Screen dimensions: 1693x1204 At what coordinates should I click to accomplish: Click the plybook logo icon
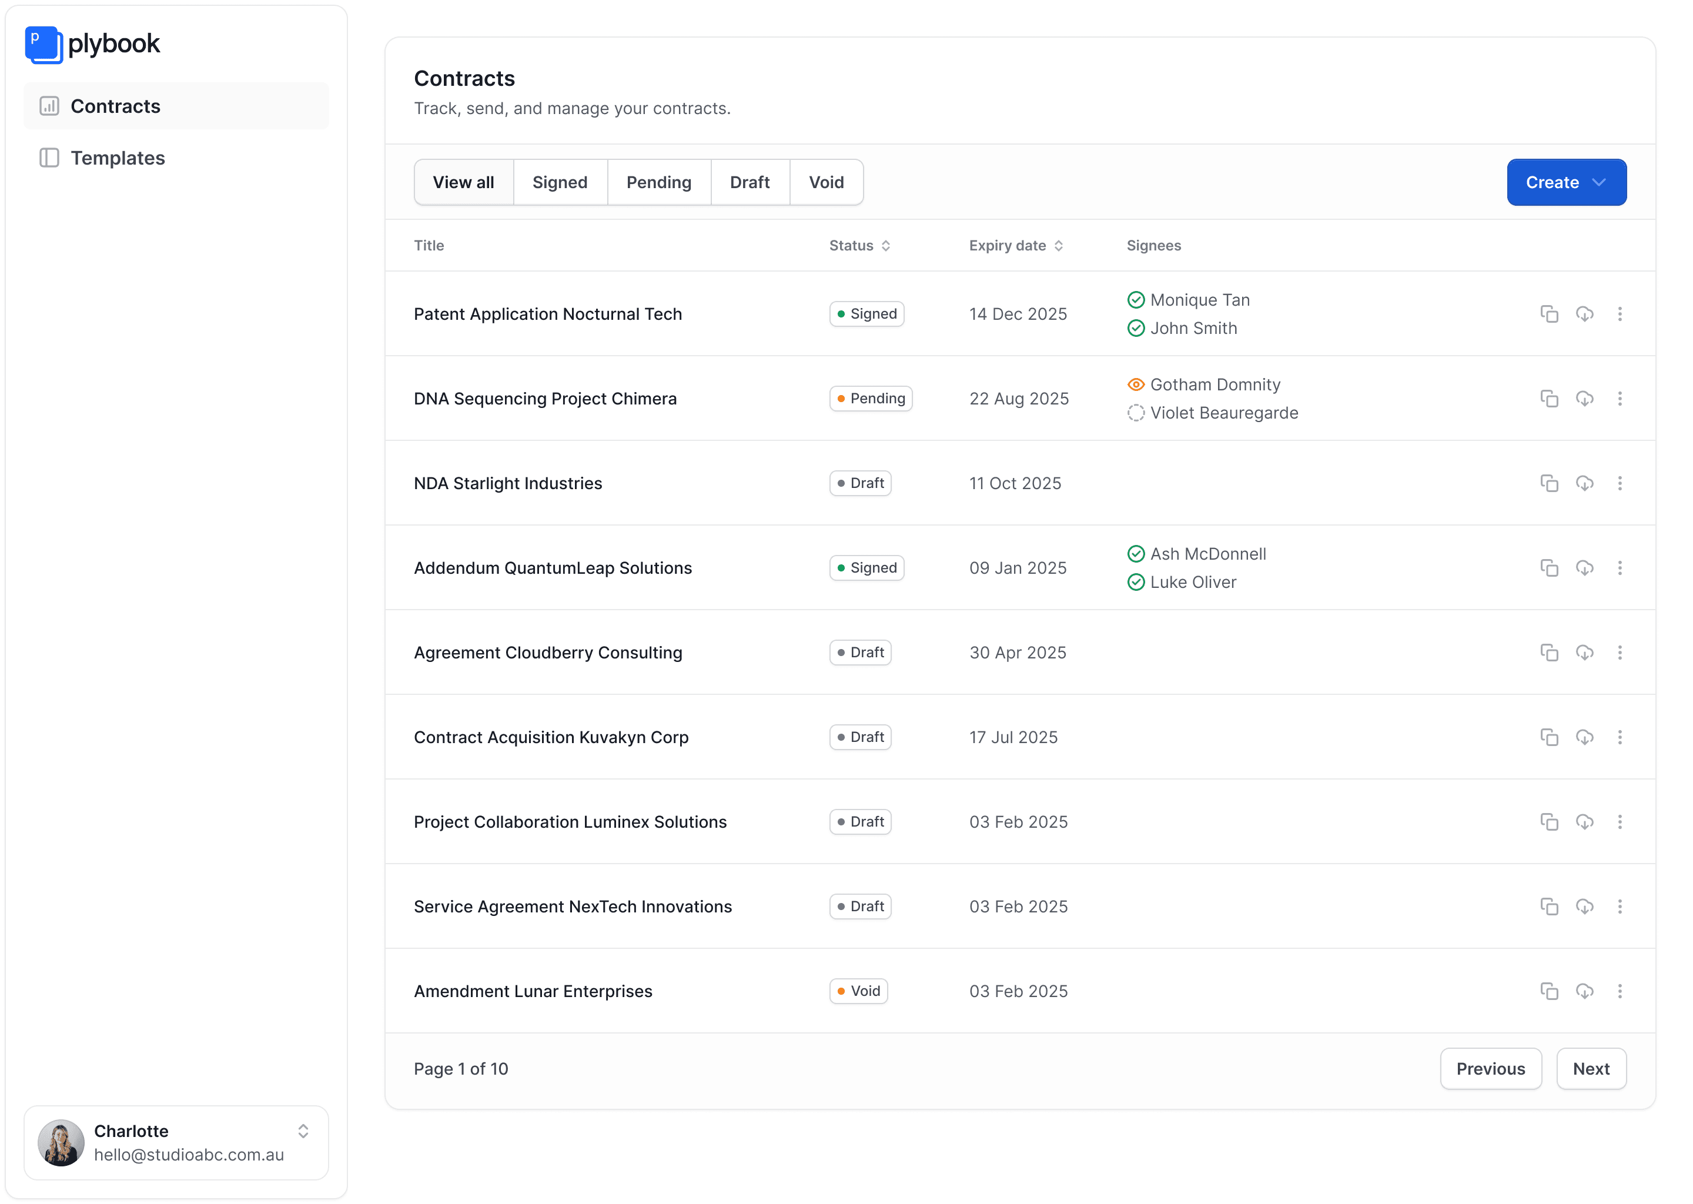click(43, 45)
